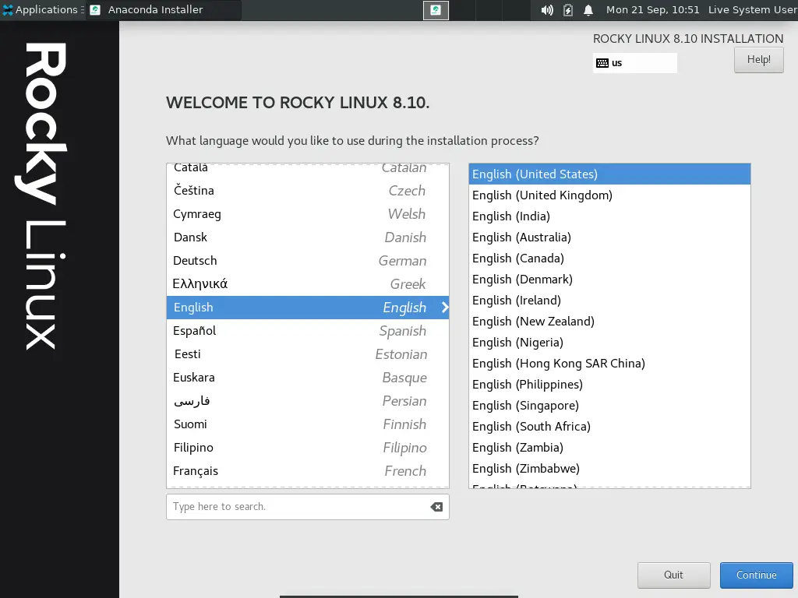Open the notifications bell icon

(x=588, y=10)
